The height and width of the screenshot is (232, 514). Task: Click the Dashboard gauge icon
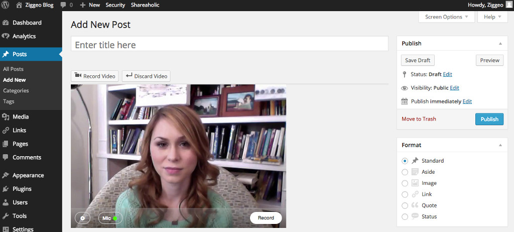(5, 23)
